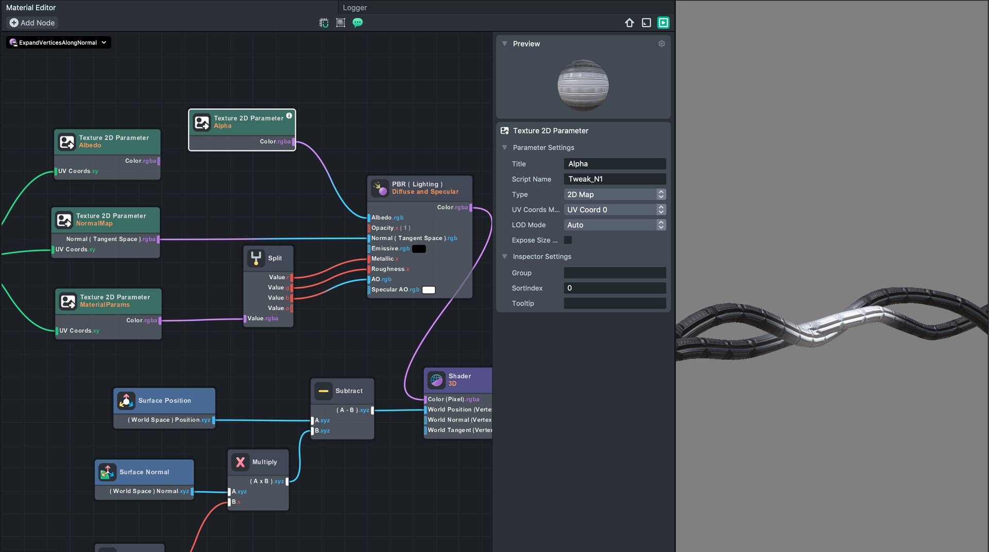Image resolution: width=989 pixels, height=552 pixels.
Task: Click the info icon on Alpha node
Action: (289, 116)
